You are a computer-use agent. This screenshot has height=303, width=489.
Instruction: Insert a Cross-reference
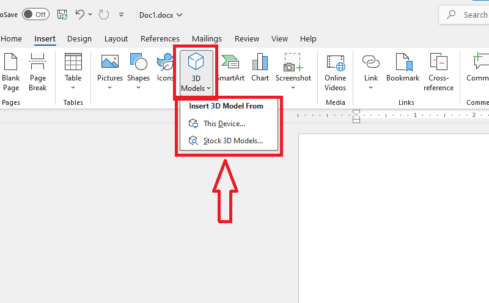pos(438,72)
